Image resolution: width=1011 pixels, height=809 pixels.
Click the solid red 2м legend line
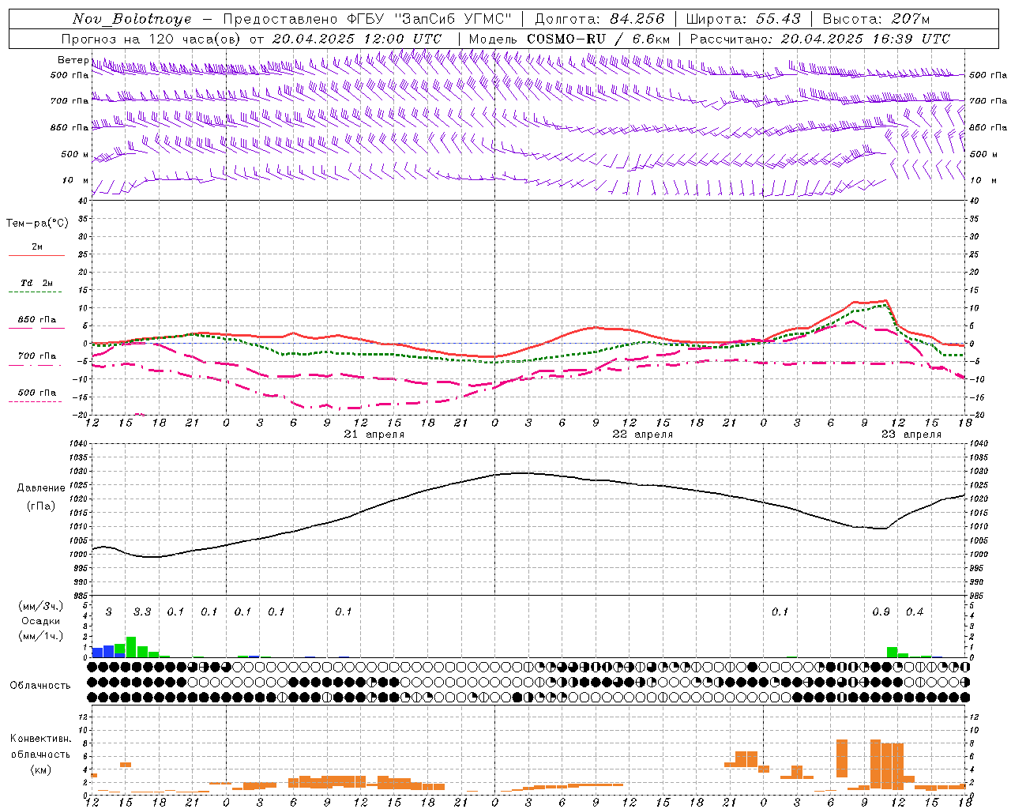pos(36,256)
